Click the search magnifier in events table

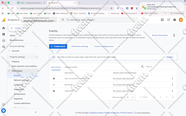pos(142,67)
